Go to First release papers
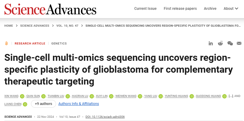Image resolution: width=244 pixels, height=121 pixels. (180, 9)
